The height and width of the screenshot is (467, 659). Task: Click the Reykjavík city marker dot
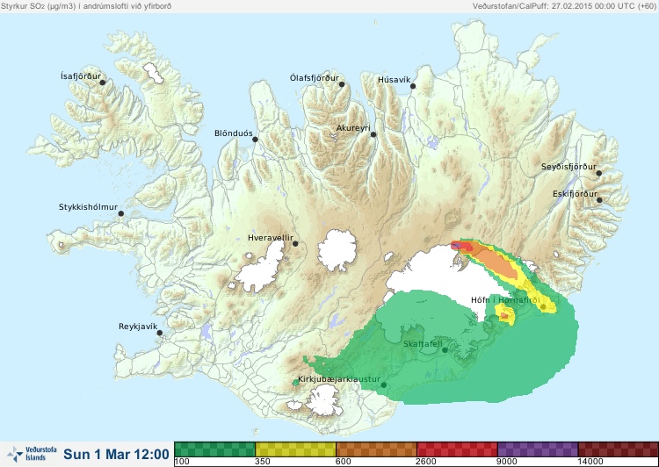point(160,333)
